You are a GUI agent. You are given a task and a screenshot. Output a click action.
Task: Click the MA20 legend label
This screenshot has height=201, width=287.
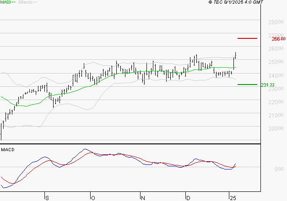[x=5, y=2]
